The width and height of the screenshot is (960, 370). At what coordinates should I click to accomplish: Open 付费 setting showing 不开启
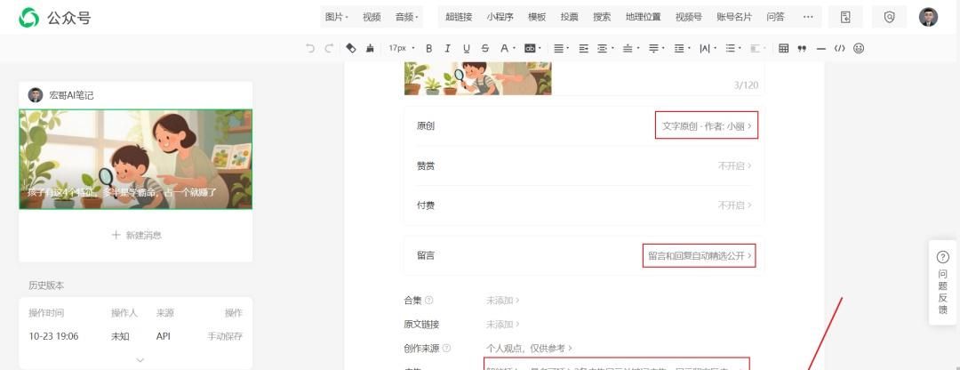point(734,205)
